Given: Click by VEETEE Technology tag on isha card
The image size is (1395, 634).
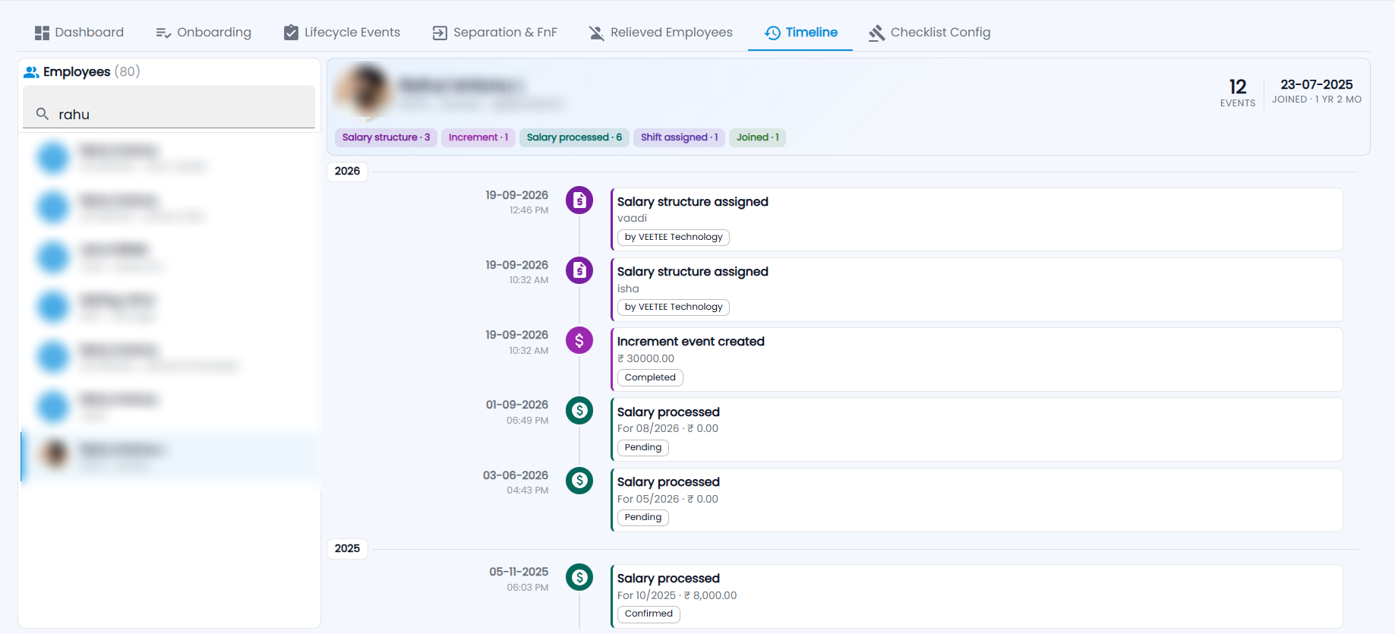Looking at the screenshot, I should pos(674,308).
